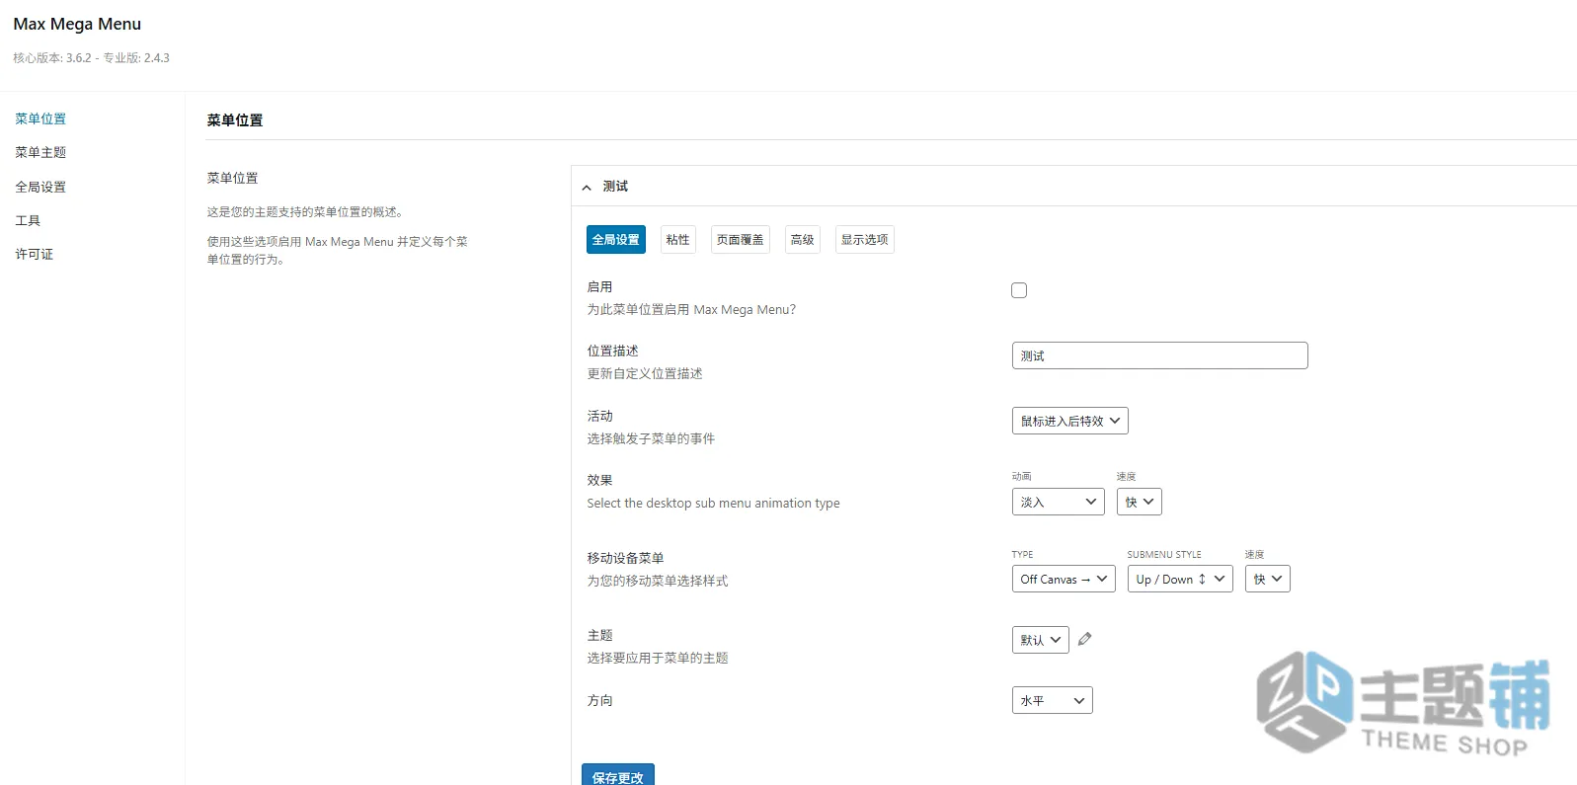Open the 默认 theme dropdown
1577x785 pixels.
tap(1040, 640)
